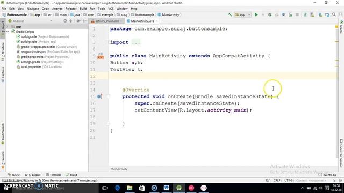Select gradle-wrapper.properties in tree

(47, 47)
